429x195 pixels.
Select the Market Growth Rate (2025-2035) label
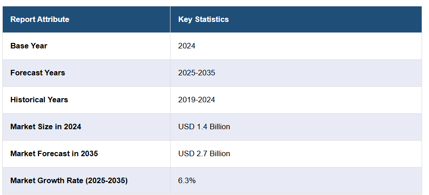click(x=69, y=180)
